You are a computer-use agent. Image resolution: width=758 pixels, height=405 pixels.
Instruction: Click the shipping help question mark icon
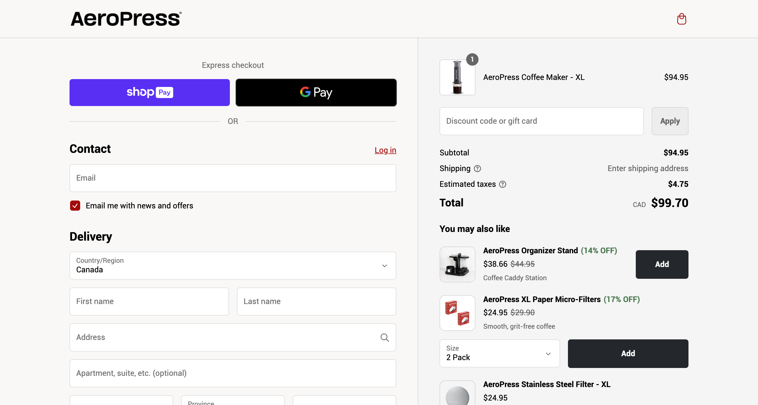477,168
